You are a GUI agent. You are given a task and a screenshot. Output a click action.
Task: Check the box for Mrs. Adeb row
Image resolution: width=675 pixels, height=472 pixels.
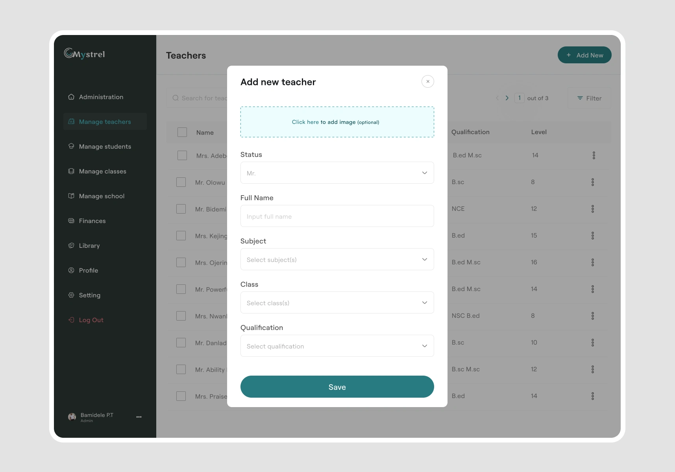[182, 155]
